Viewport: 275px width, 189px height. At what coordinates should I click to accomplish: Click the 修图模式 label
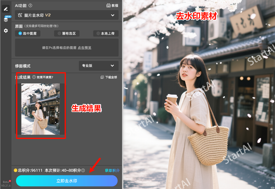pos(23,66)
